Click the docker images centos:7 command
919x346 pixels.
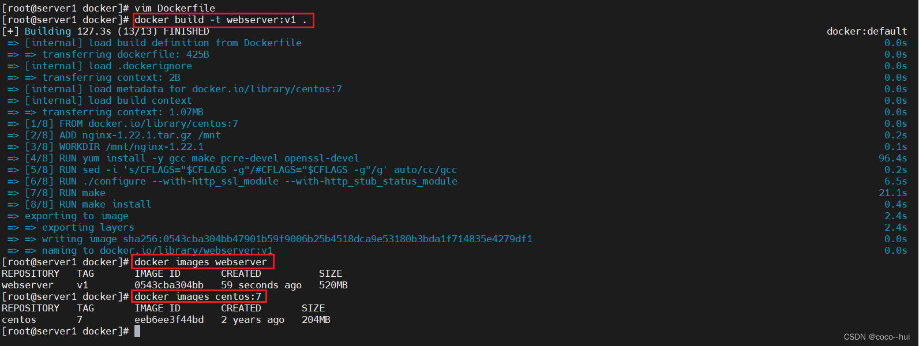(x=198, y=297)
